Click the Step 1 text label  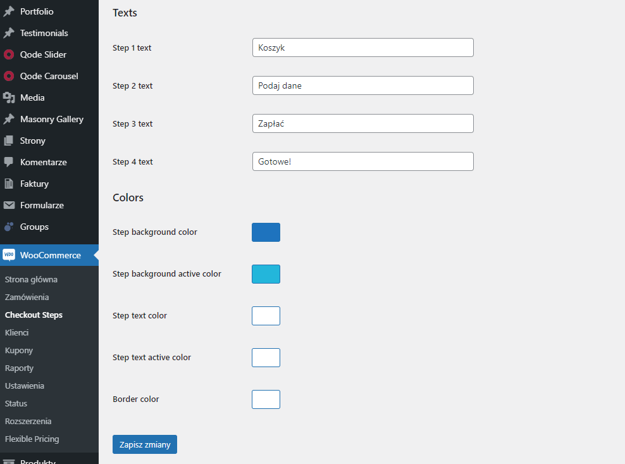click(x=132, y=48)
